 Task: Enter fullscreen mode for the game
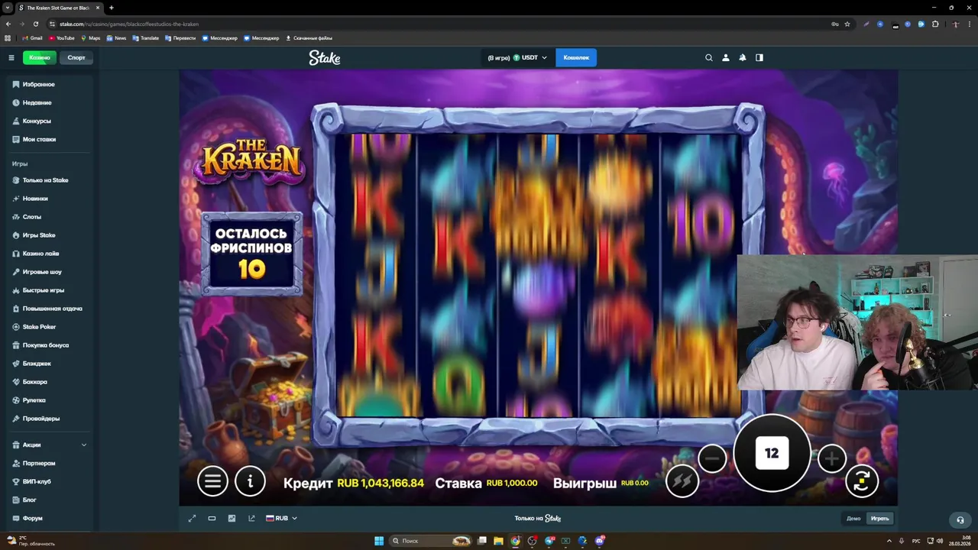coord(192,518)
